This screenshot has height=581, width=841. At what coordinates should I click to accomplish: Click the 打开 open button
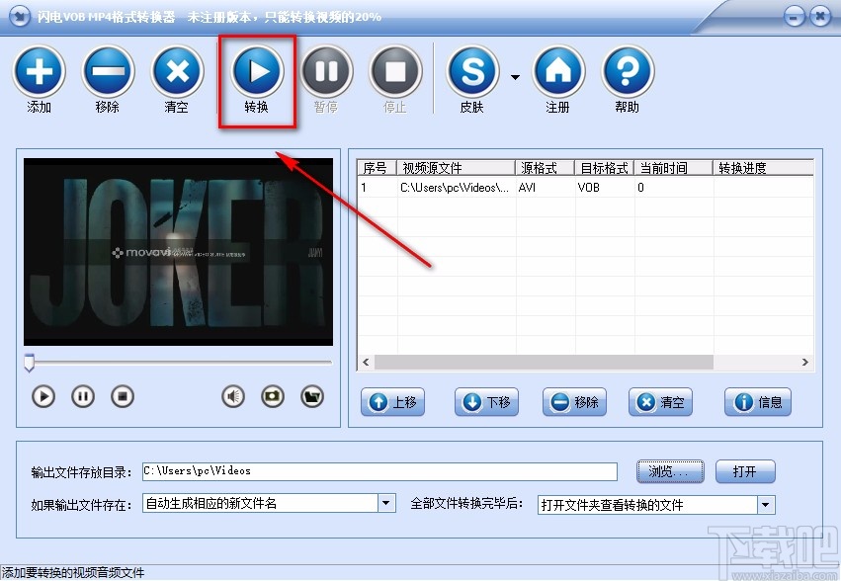pyautogui.click(x=745, y=471)
